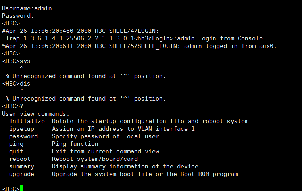Click the green cursor at the prompt
Viewport: 302px width, 191px height.
click(x=22, y=188)
